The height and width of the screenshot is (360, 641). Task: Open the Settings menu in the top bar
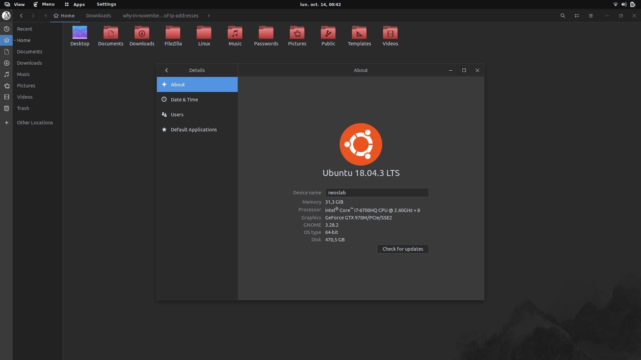coord(106,4)
